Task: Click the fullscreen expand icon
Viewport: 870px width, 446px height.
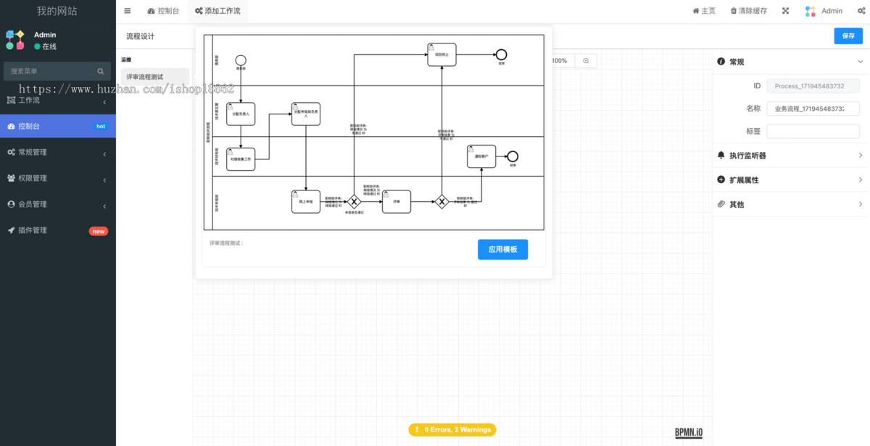Action: point(785,11)
